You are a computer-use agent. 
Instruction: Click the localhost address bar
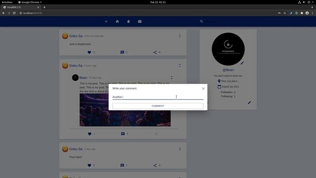tap(147, 13)
